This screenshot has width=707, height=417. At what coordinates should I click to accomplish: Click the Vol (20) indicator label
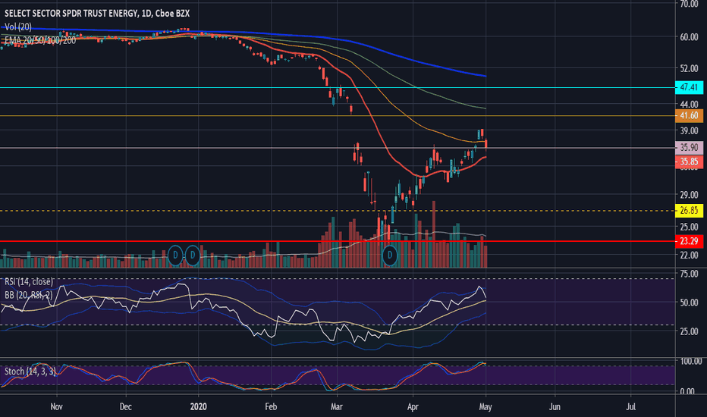click(18, 27)
